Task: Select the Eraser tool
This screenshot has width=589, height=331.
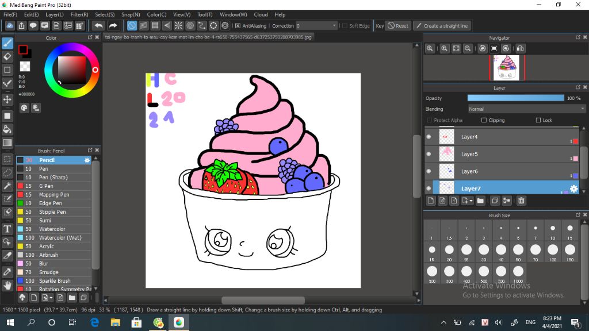Action: tap(7, 57)
